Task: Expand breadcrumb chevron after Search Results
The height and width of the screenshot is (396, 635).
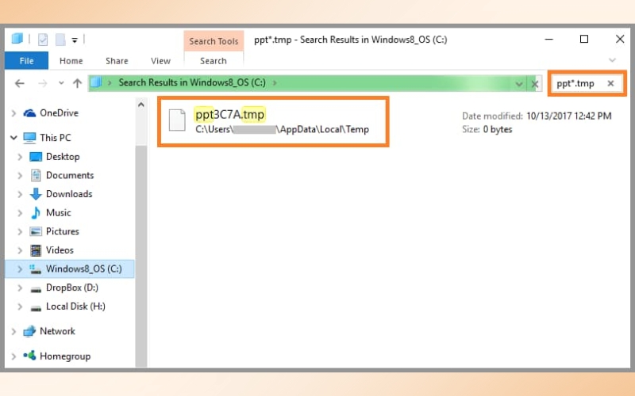Action: pyautogui.click(x=275, y=83)
